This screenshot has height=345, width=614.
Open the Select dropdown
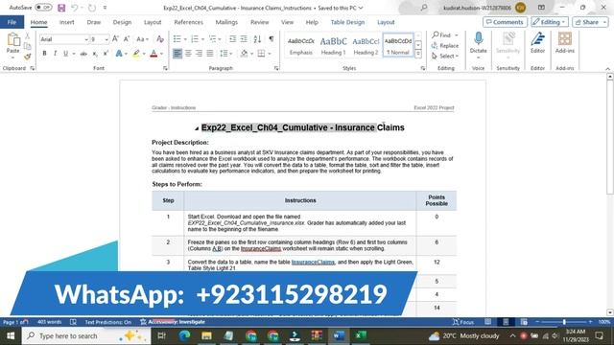(x=445, y=57)
